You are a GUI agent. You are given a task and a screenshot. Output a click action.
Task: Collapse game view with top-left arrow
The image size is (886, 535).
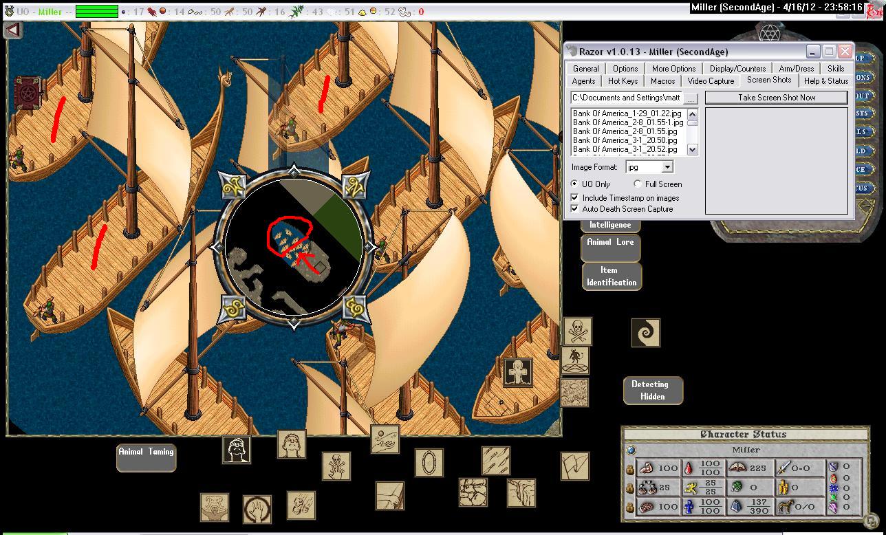click(13, 30)
